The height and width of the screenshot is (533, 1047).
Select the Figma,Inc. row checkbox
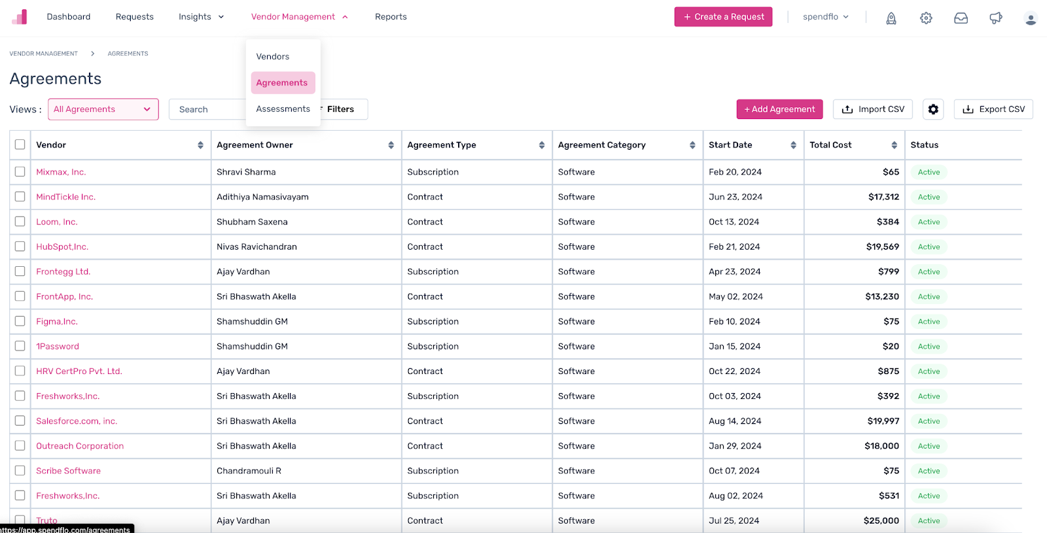20,321
